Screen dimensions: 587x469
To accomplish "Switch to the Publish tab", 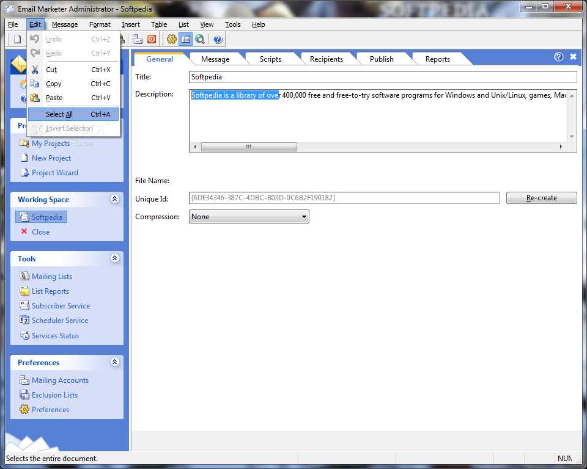I will tap(382, 59).
